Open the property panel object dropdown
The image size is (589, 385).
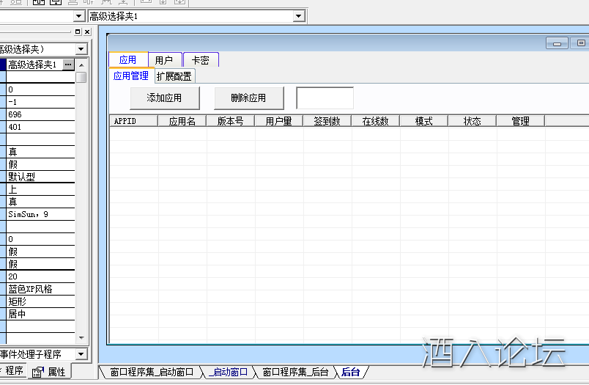click(81, 49)
